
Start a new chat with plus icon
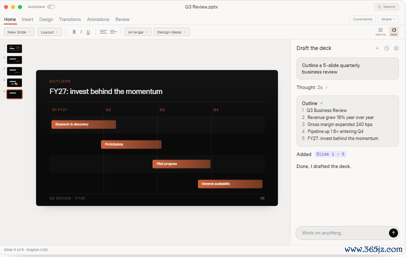click(x=377, y=48)
